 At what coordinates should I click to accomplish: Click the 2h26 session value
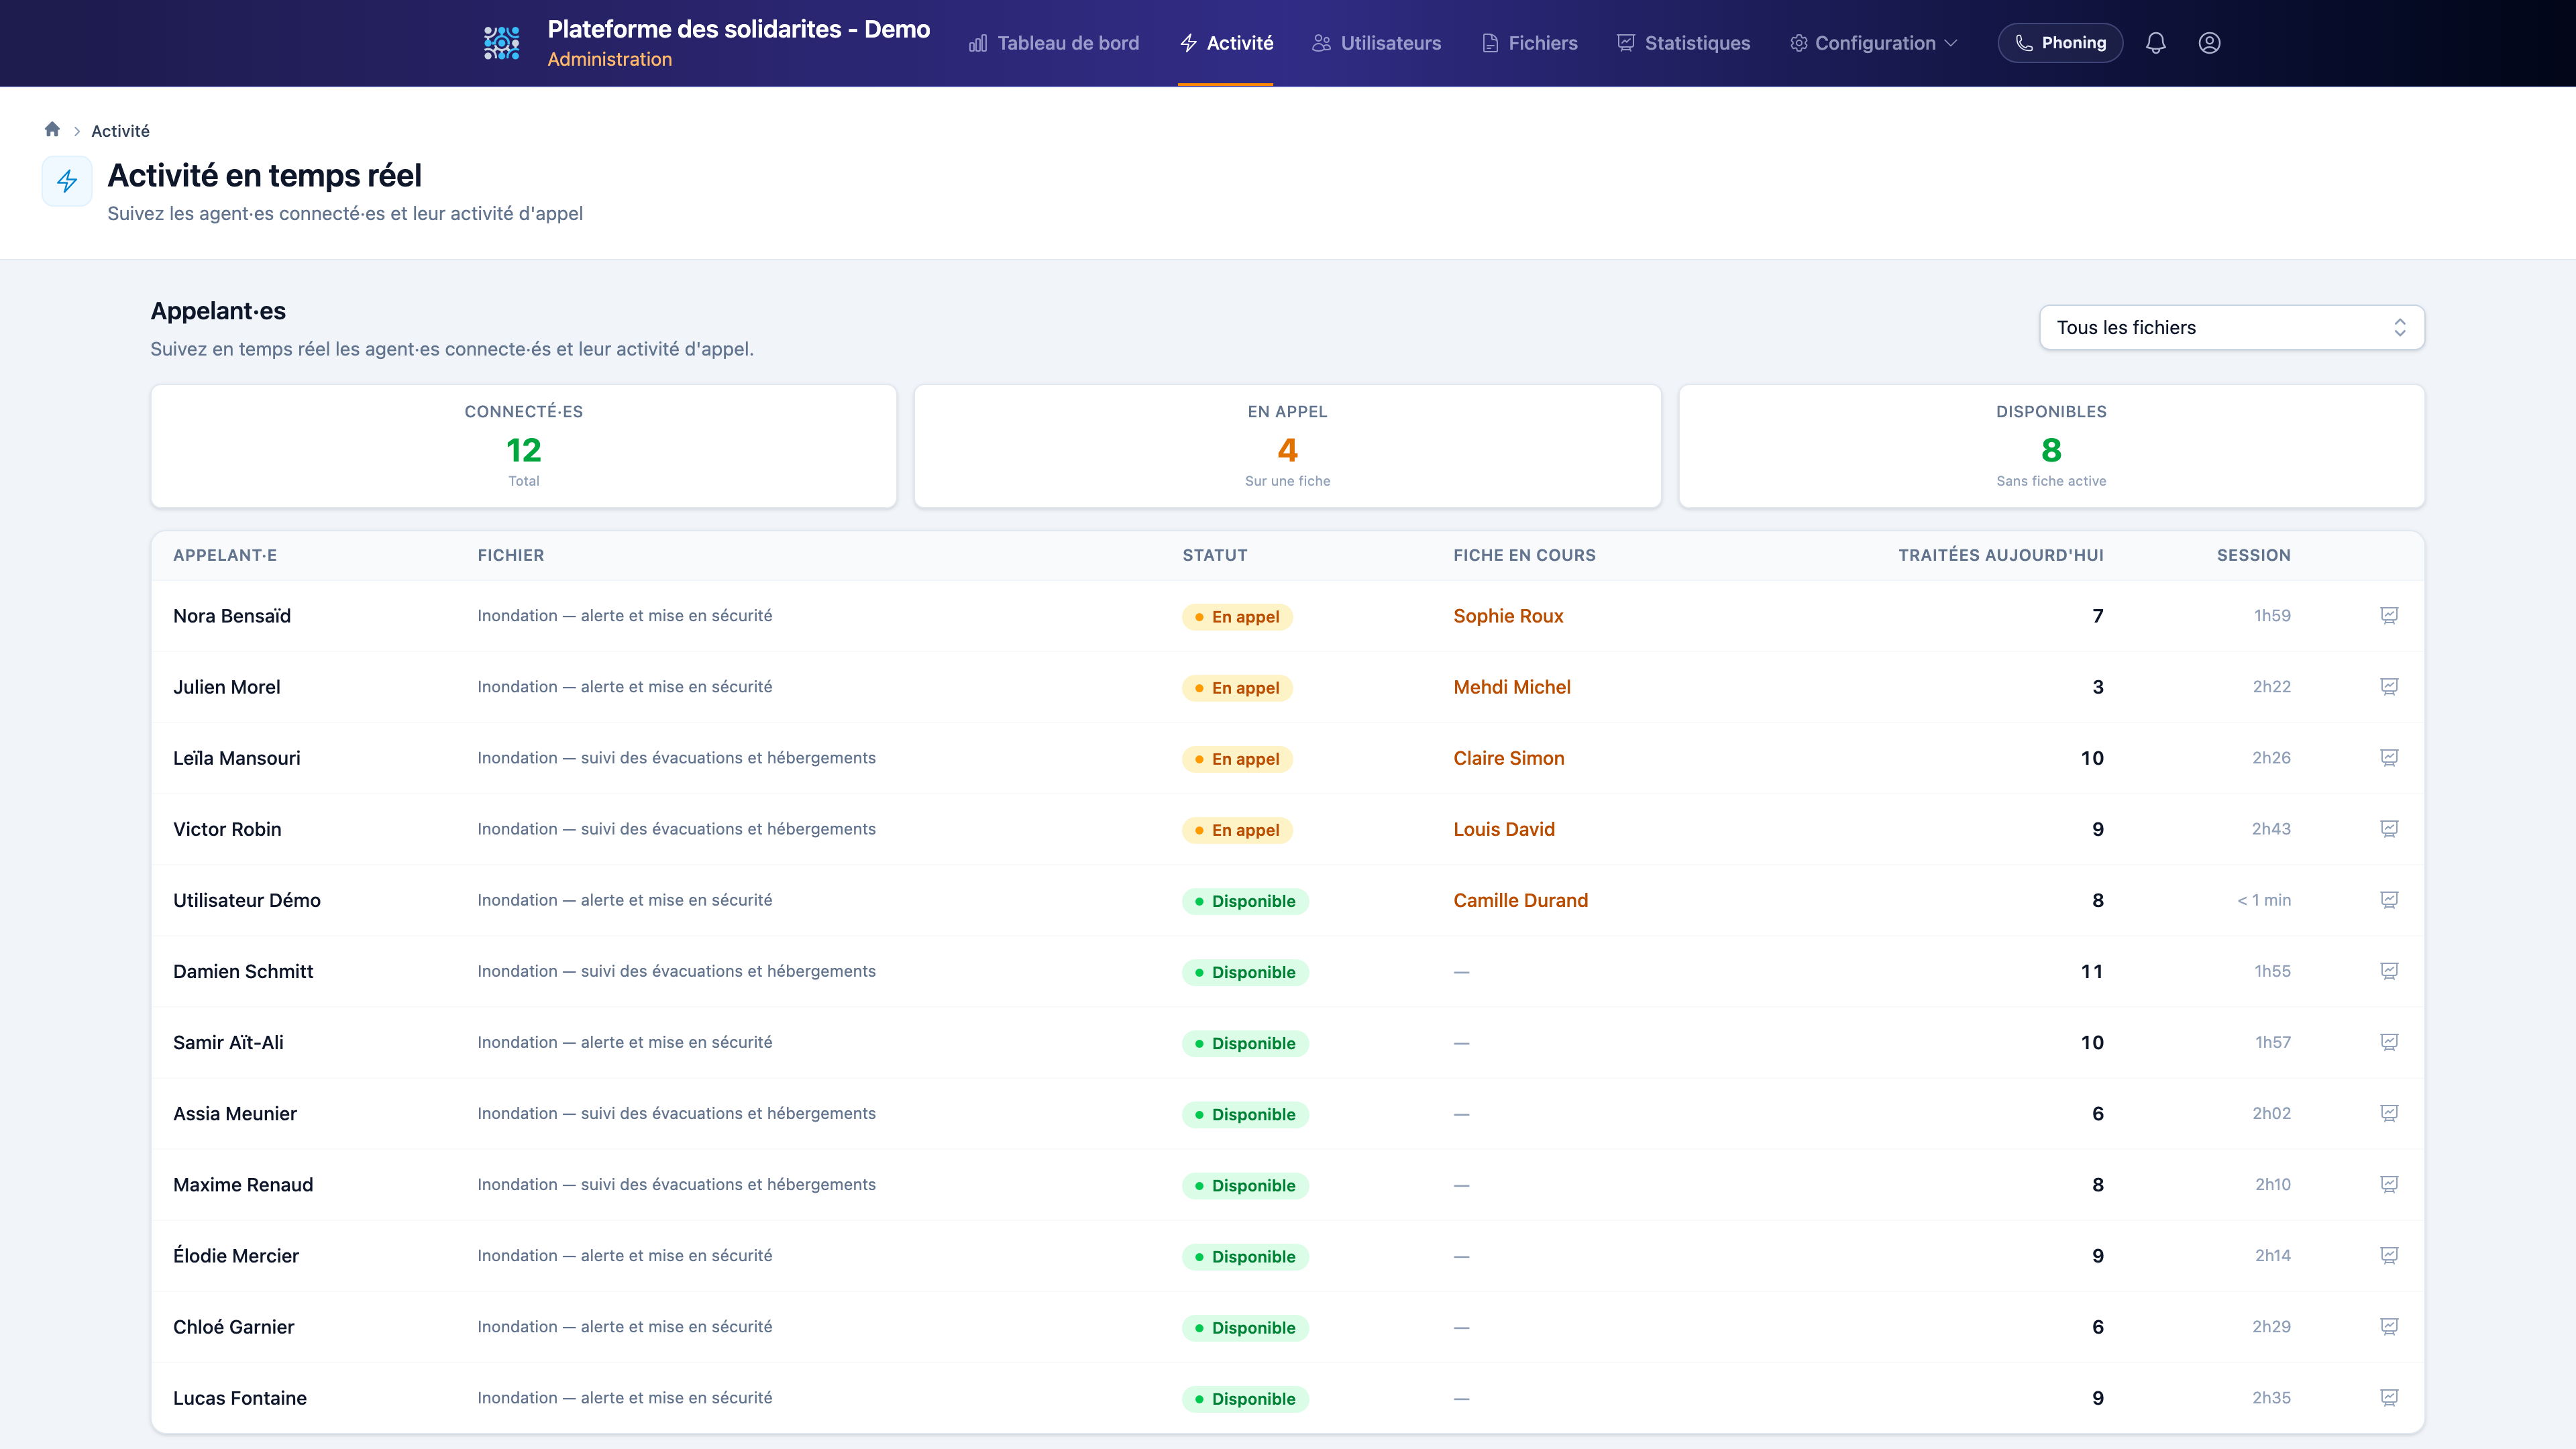[x=2271, y=758]
